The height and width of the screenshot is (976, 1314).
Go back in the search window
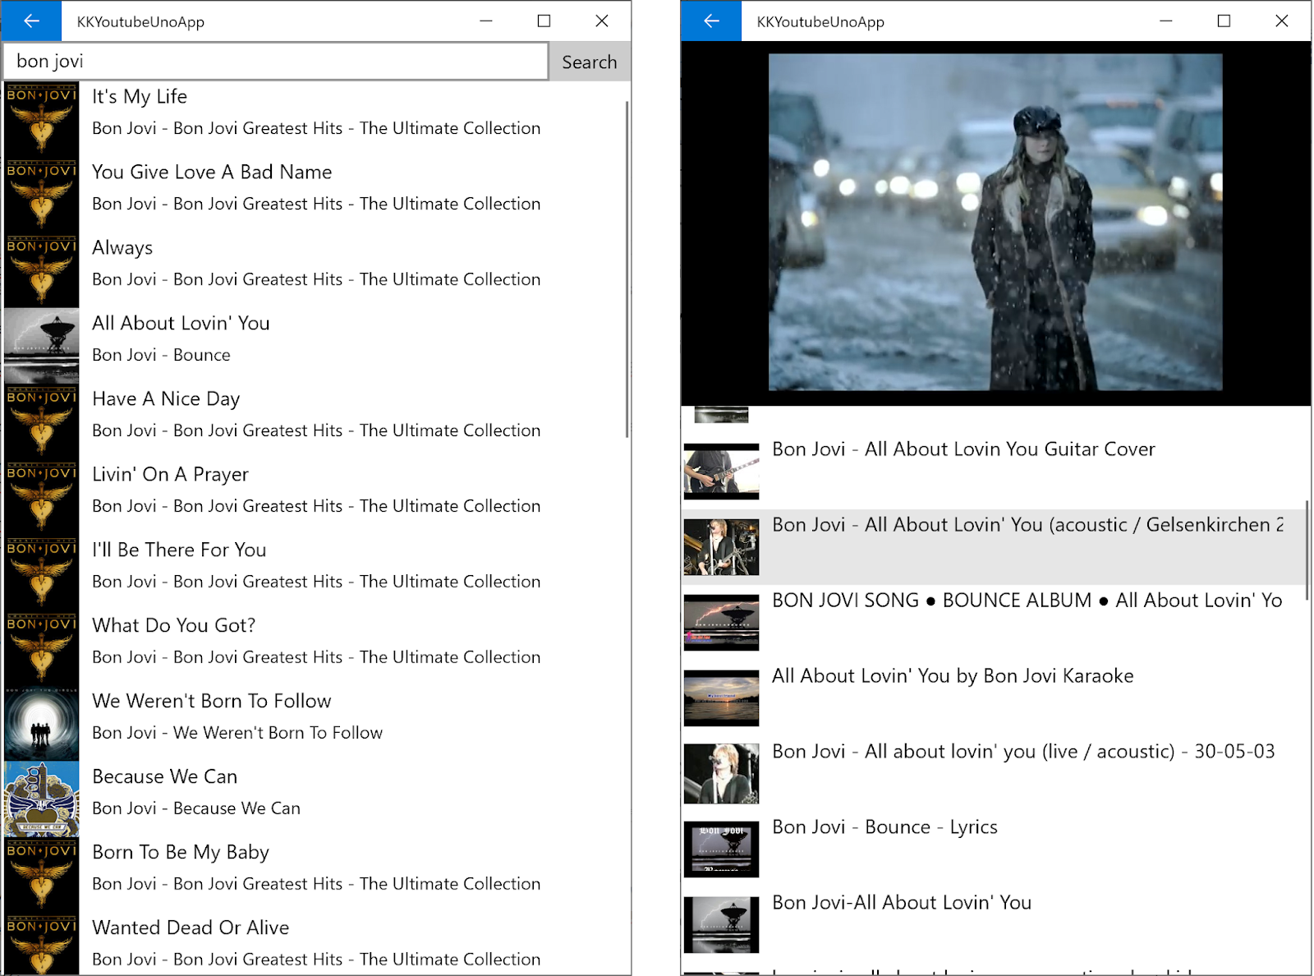click(31, 21)
